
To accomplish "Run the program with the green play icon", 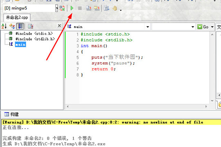I will click(72, 8).
